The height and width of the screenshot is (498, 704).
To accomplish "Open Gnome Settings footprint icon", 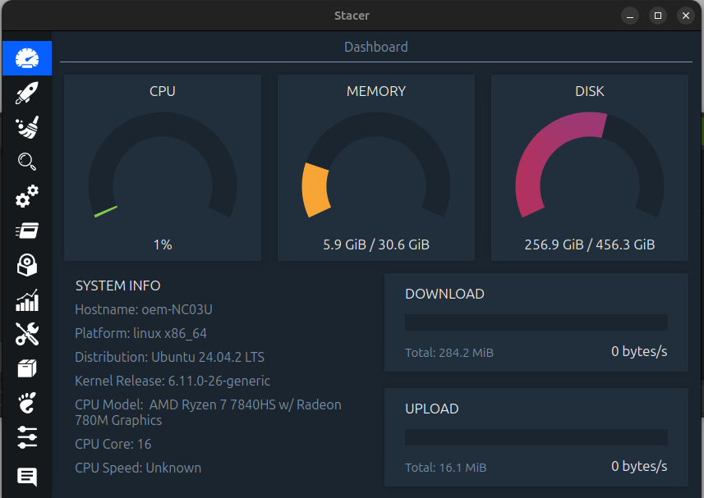I will tap(27, 403).
